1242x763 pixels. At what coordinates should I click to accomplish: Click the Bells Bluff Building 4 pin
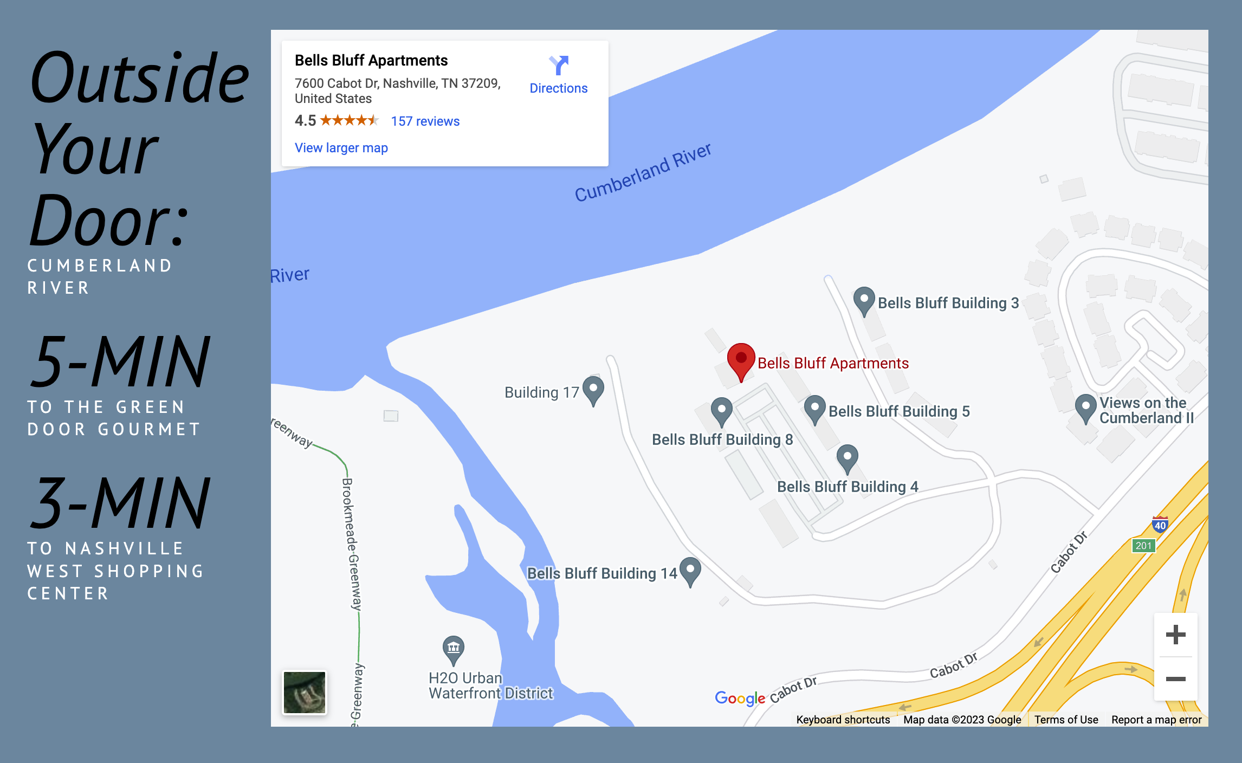coord(848,460)
